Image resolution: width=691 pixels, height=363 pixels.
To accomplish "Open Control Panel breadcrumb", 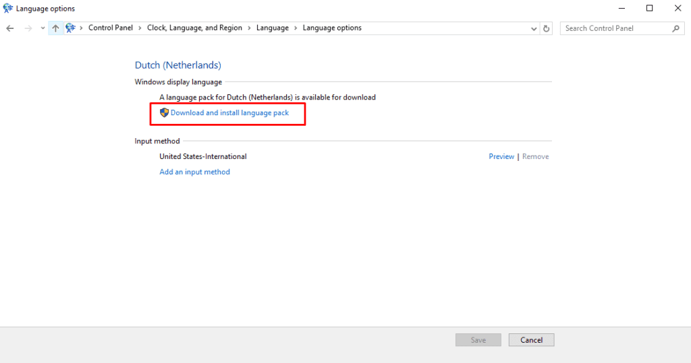I will pos(110,28).
